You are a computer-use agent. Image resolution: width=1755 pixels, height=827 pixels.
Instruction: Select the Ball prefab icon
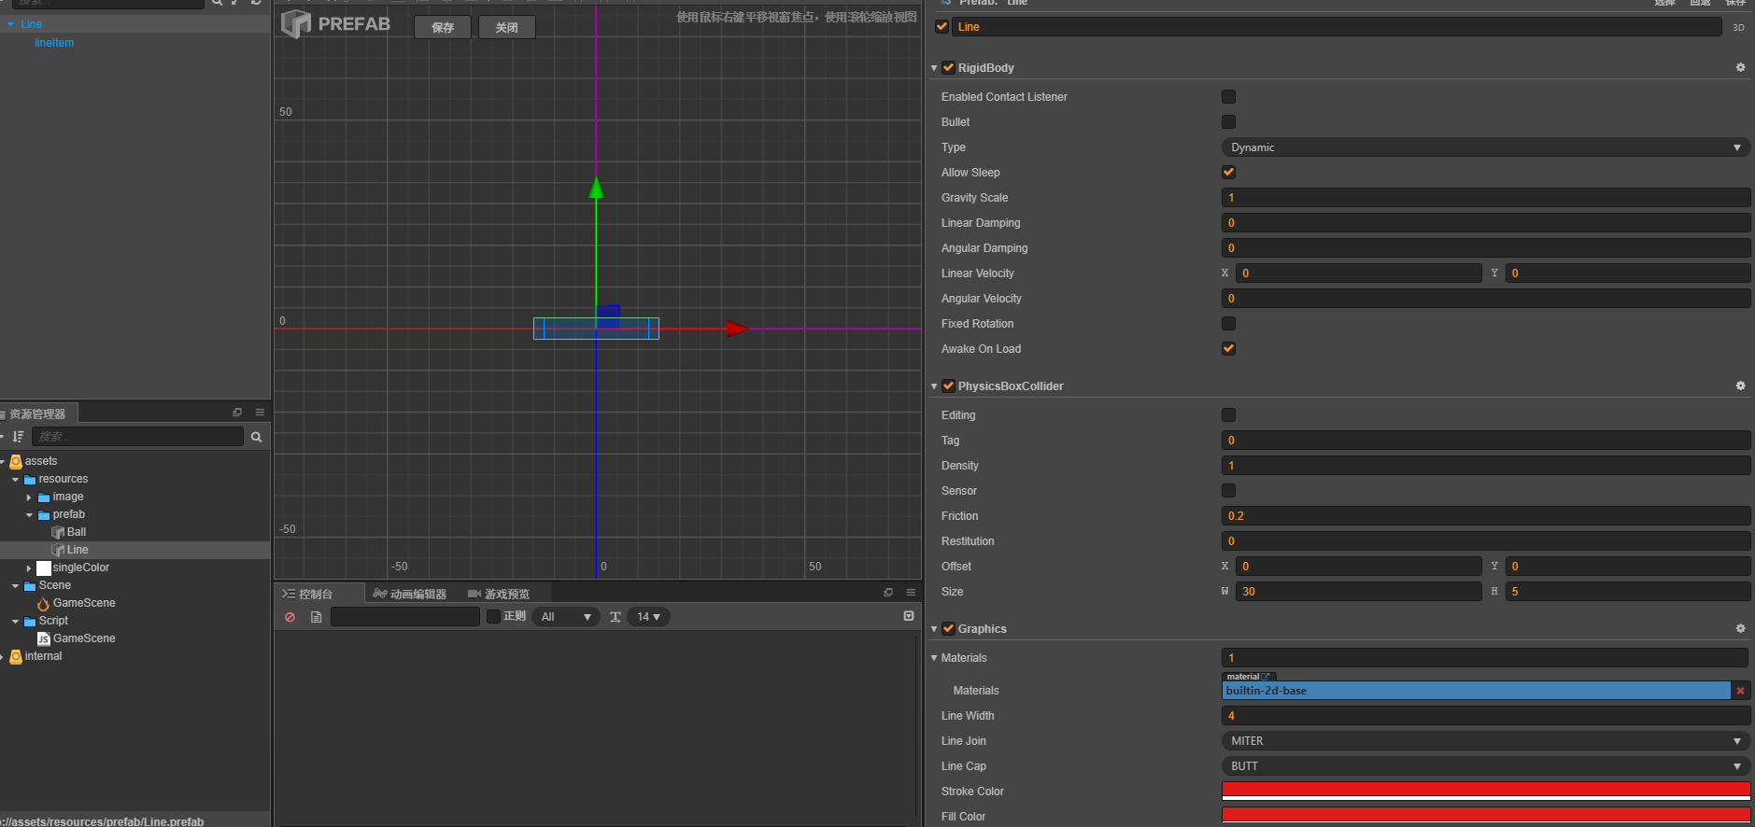coord(58,532)
